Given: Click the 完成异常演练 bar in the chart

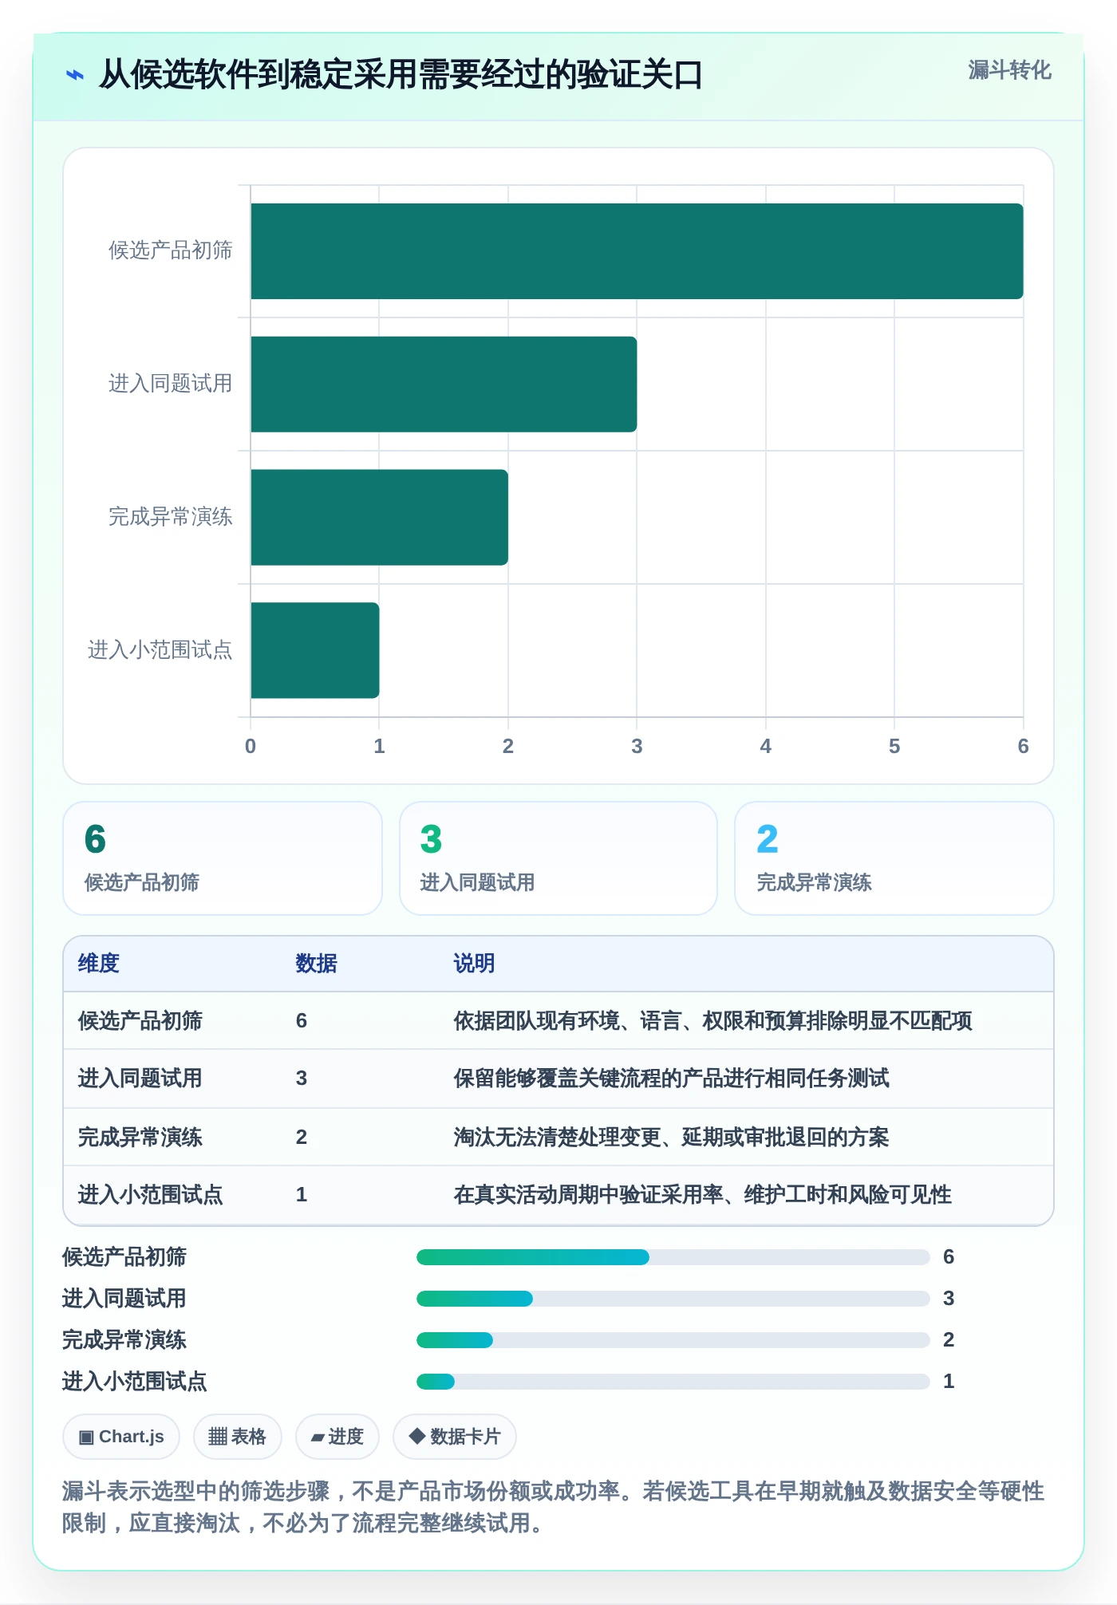Looking at the screenshot, I should (x=379, y=518).
